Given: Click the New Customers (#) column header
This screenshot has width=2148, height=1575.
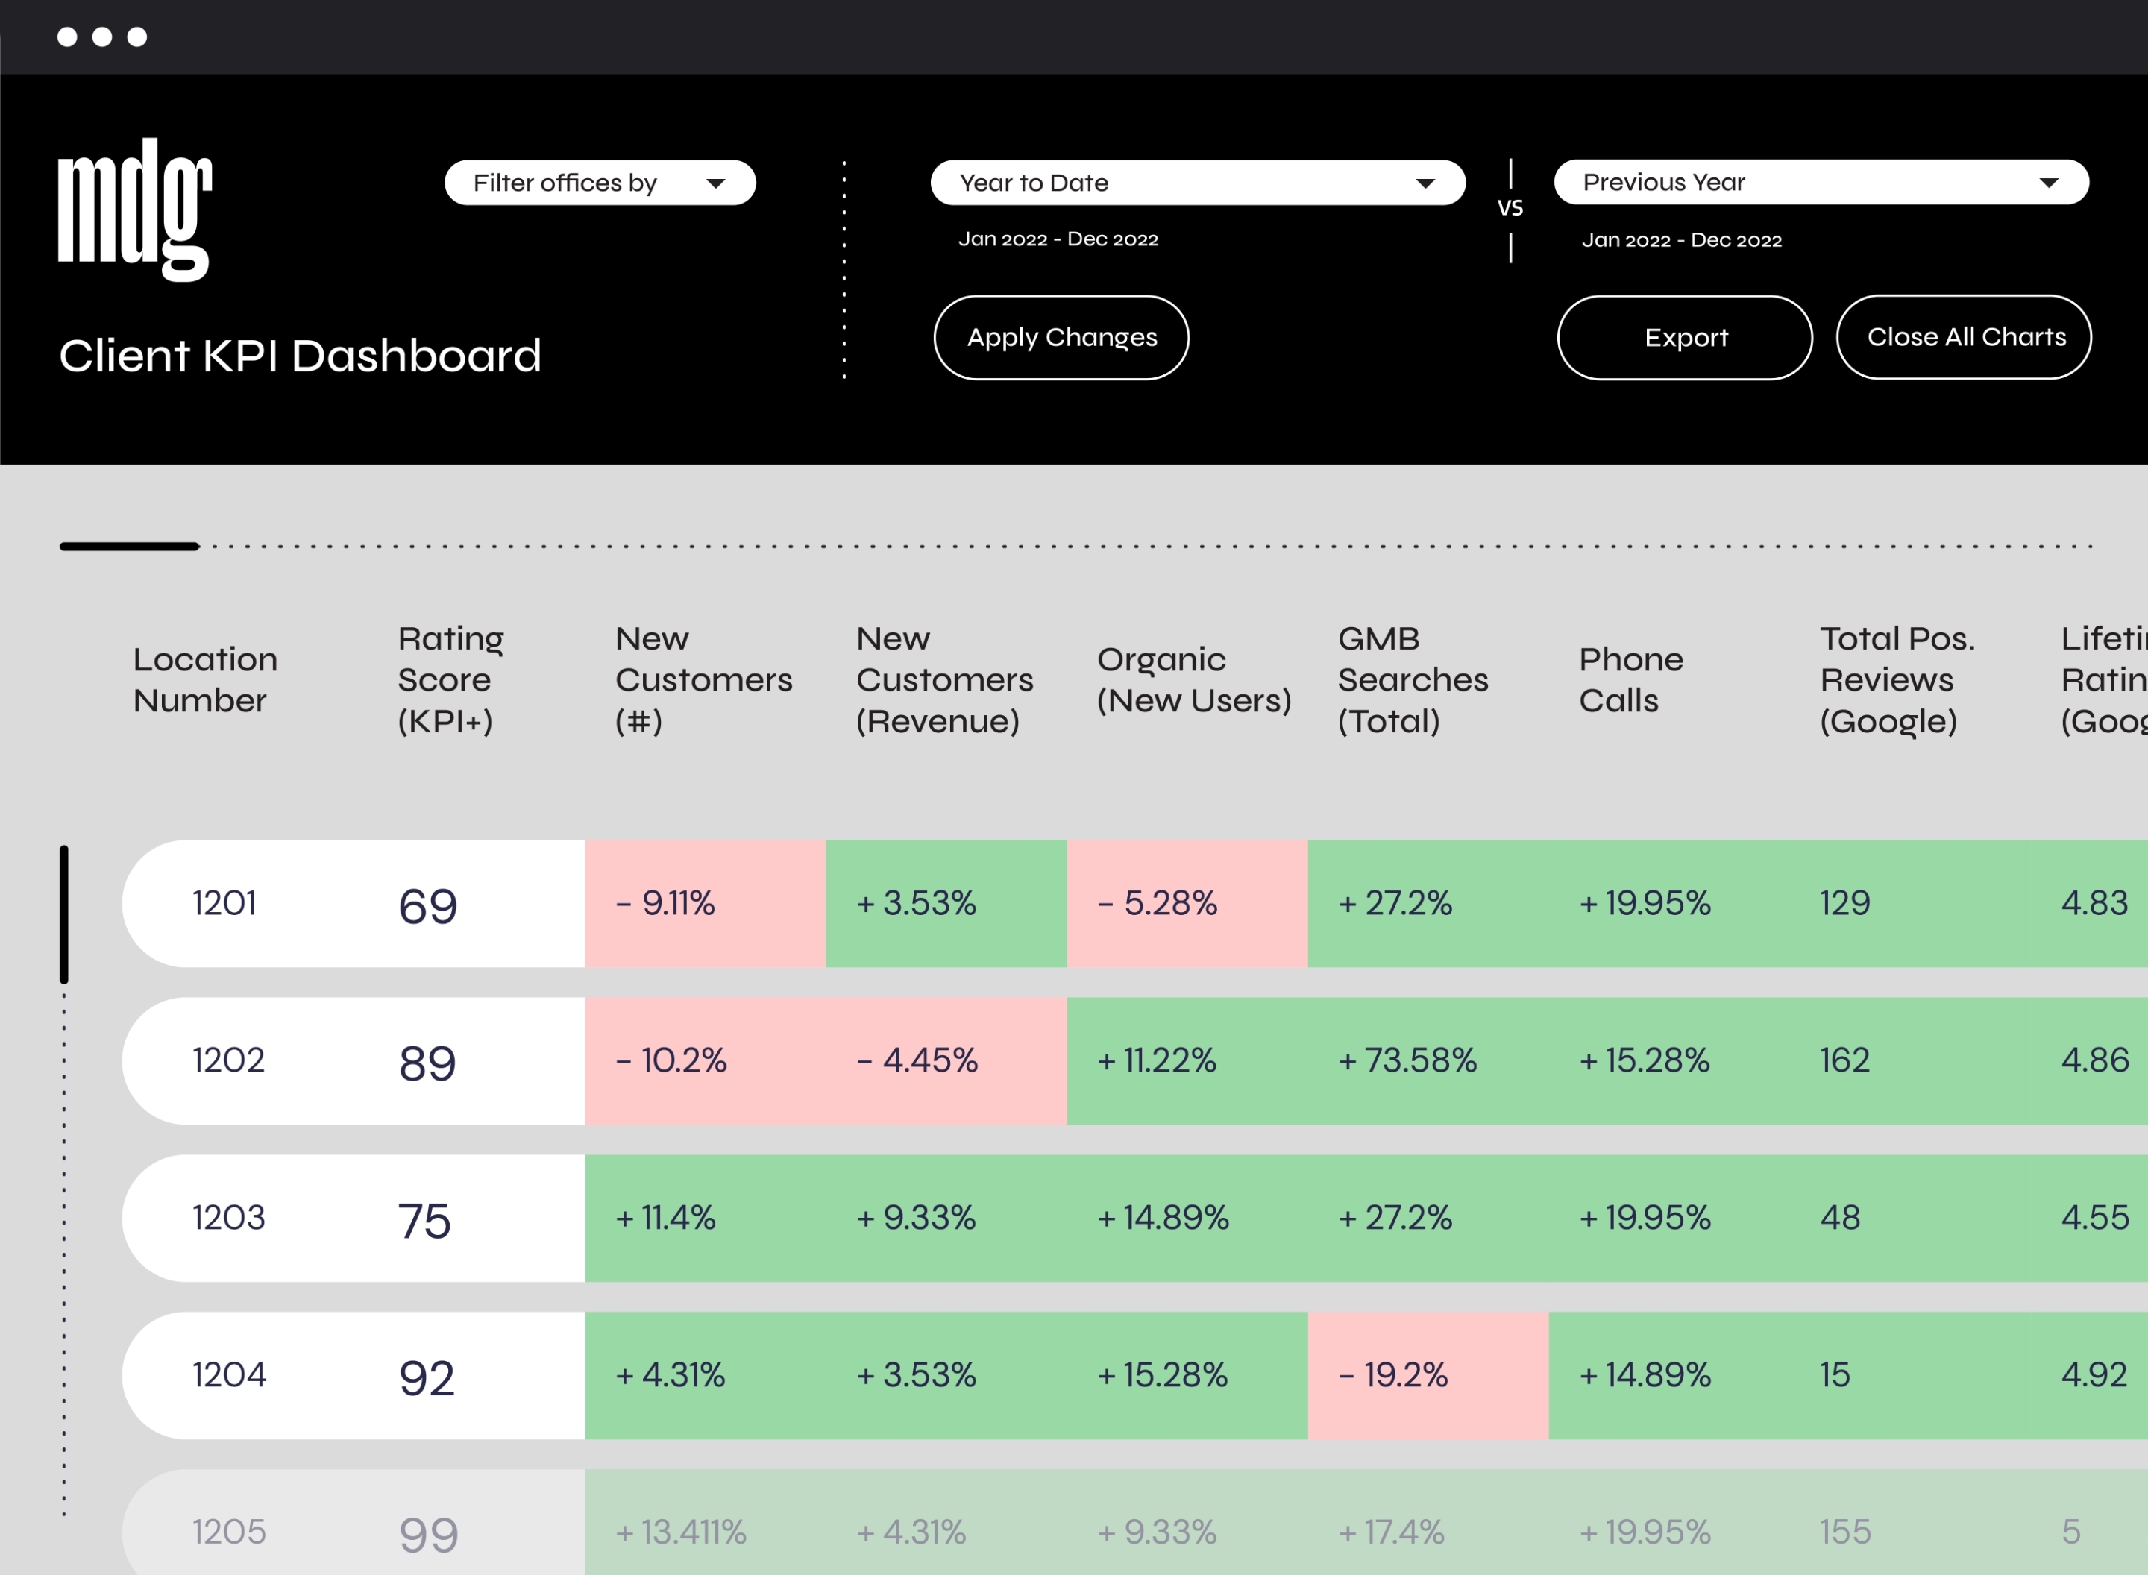Looking at the screenshot, I should coord(703,680).
